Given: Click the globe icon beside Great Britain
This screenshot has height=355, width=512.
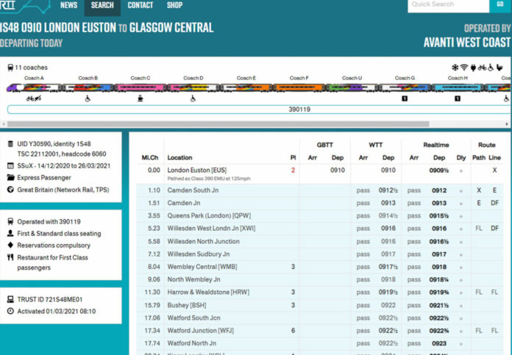Looking at the screenshot, I should [x=10, y=190].
